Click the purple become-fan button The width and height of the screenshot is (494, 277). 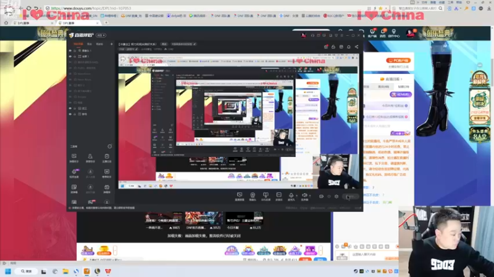(x=401, y=94)
